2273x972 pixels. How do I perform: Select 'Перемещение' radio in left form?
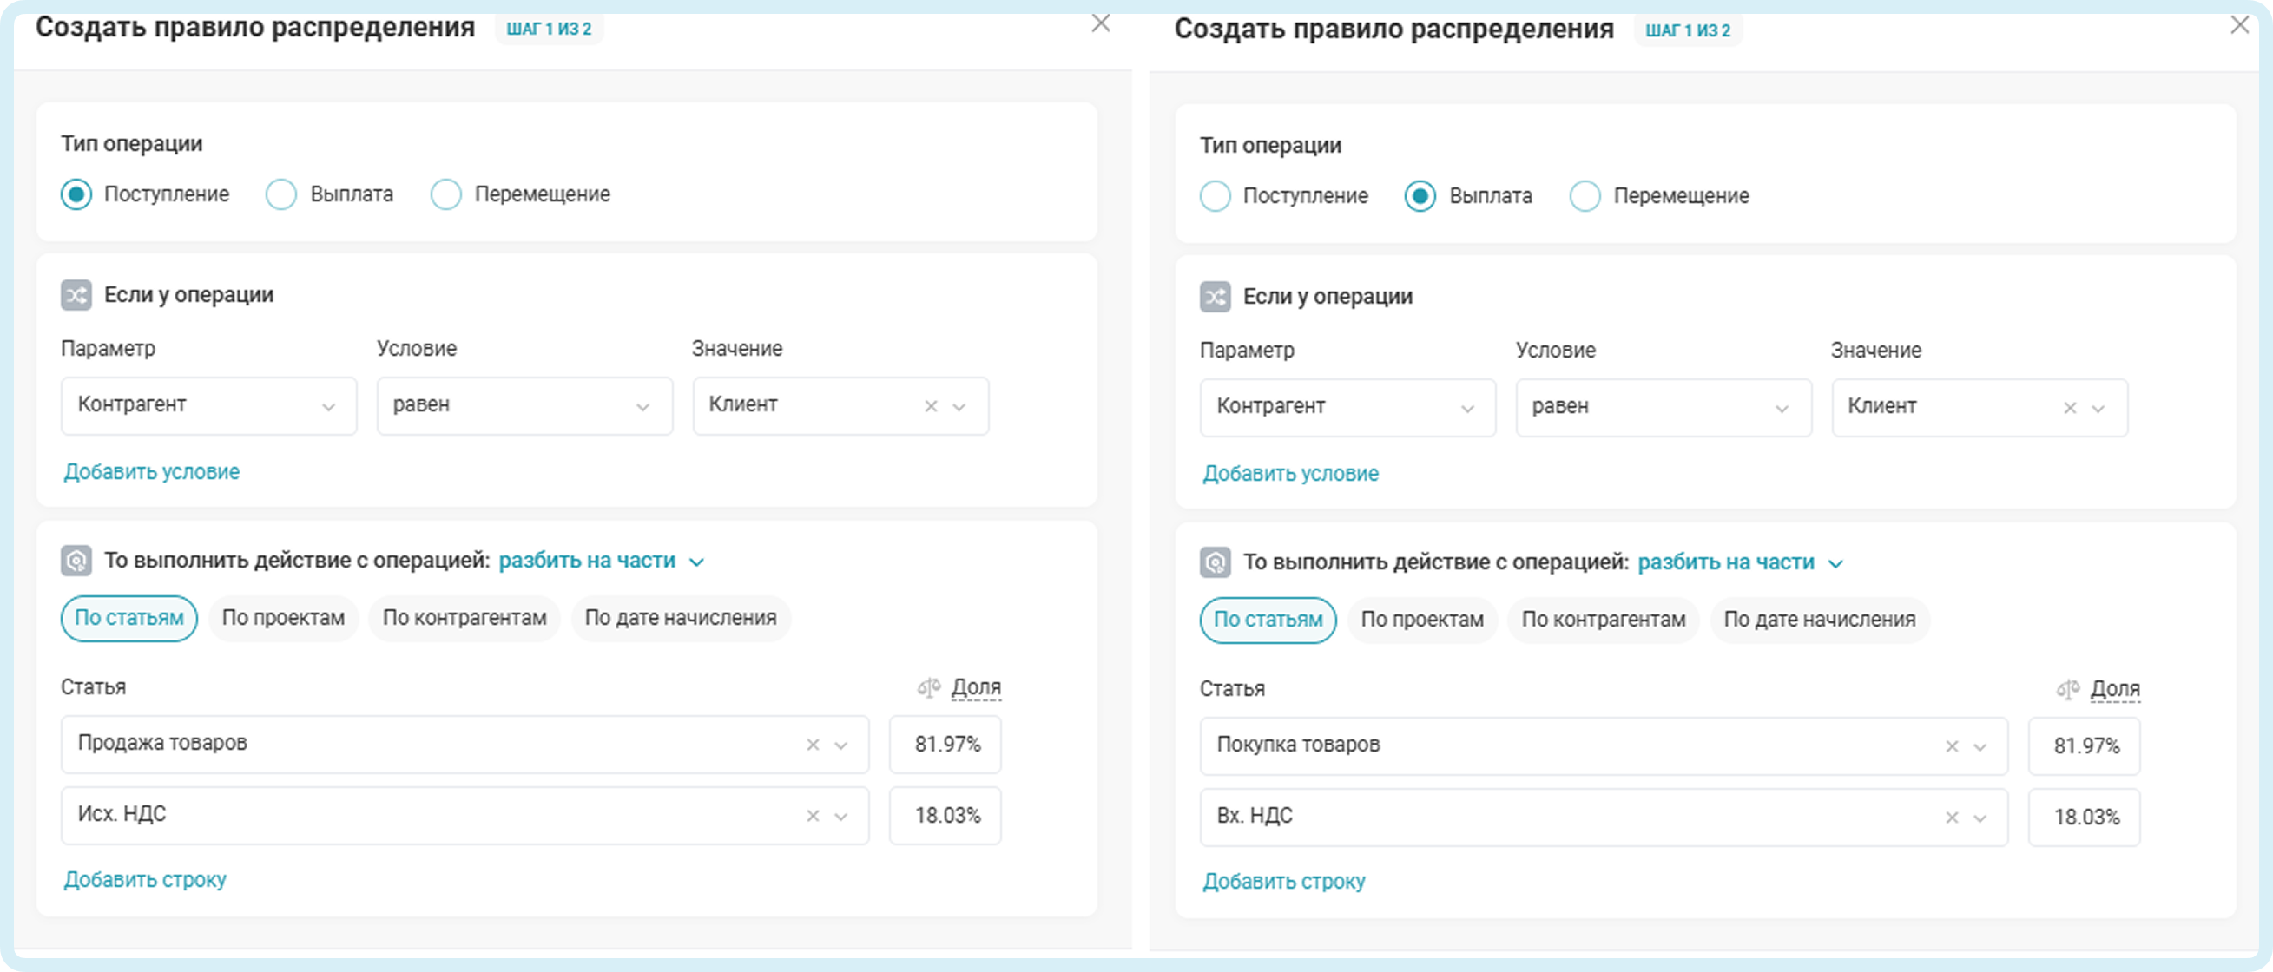(x=445, y=194)
